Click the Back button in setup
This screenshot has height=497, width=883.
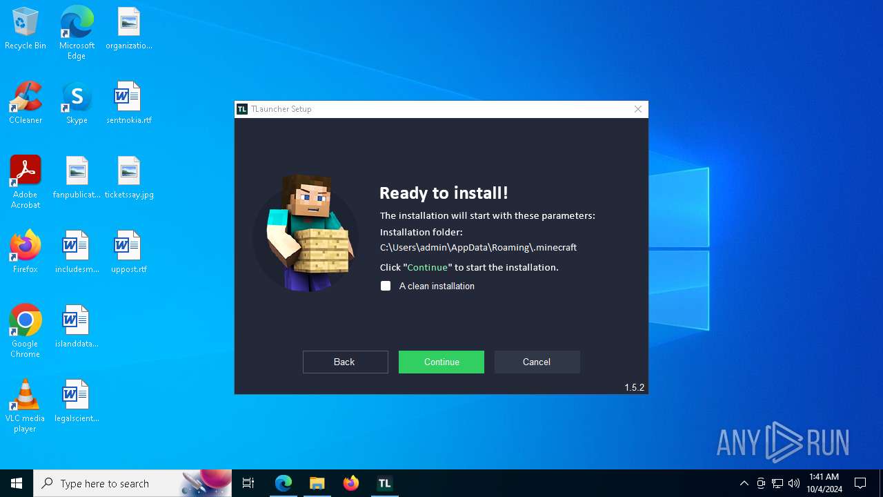[x=345, y=362]
